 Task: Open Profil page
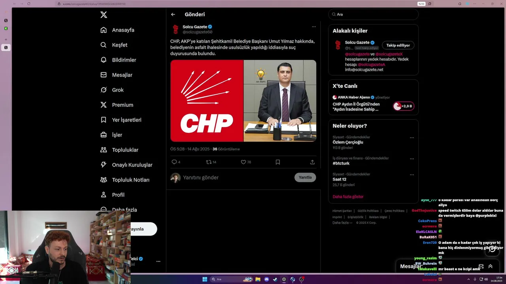click(x=112, y=195)
